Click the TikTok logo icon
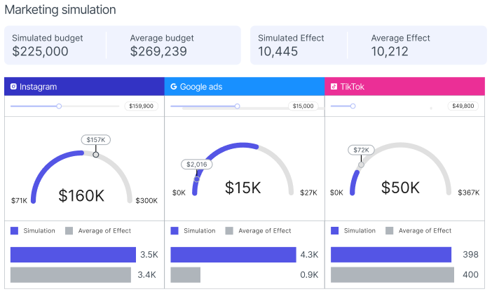The height and width of the screenshot is (294, 492). [x=334, y=87]
